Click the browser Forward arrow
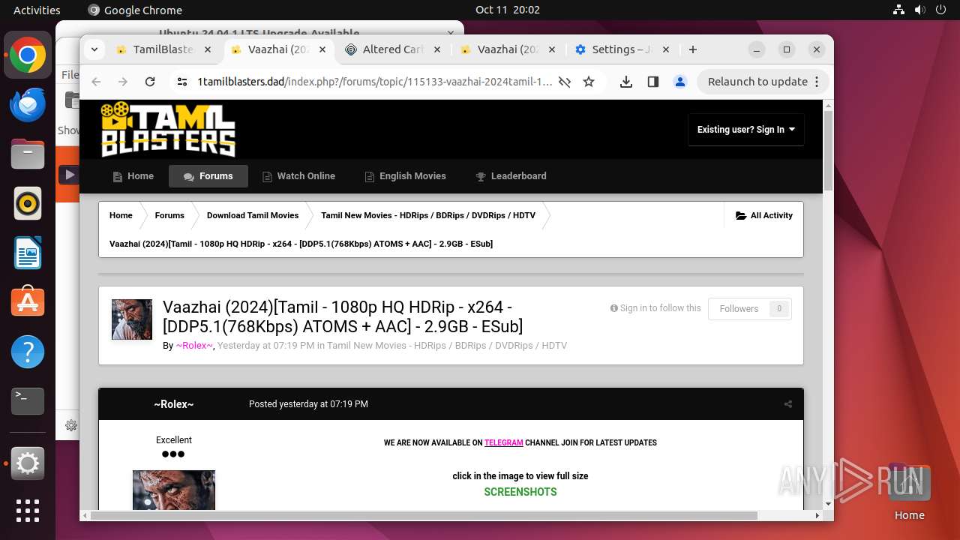This screenshot has width=960, height=540. (123, 82)
